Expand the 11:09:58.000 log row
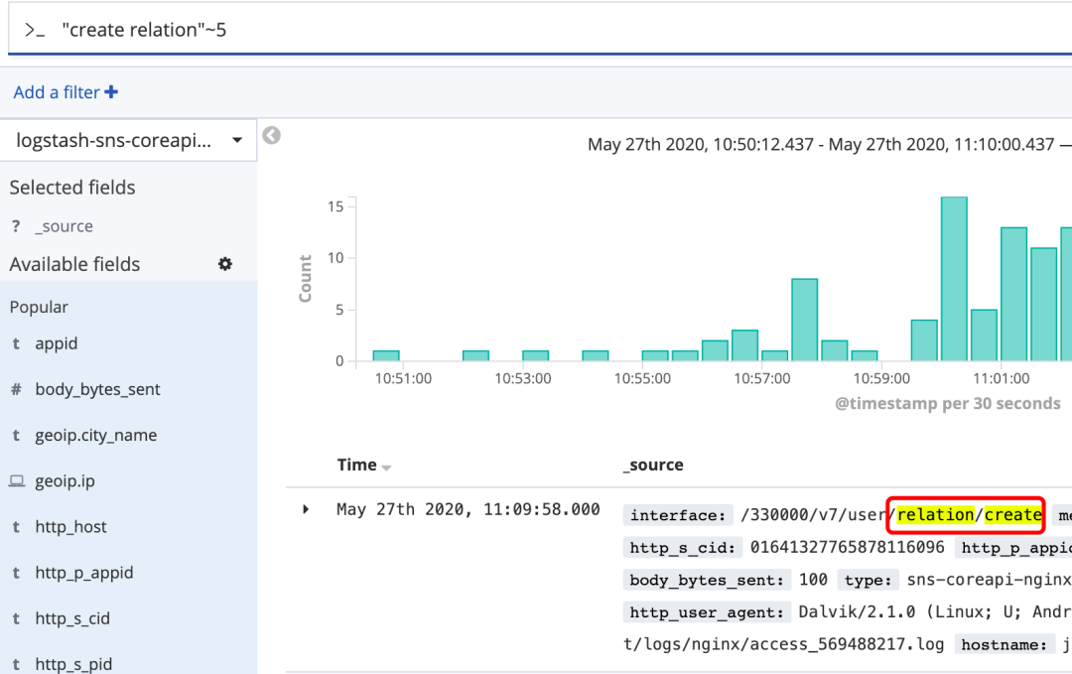This screenshot has height=674, width=1072. [x=306, y=509]
